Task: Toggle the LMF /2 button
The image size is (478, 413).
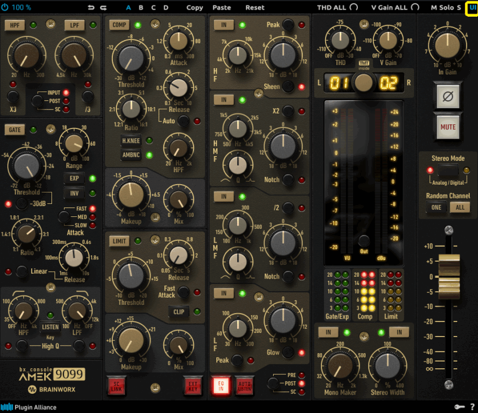Action: pyautogui.click(x=288, y=208)
